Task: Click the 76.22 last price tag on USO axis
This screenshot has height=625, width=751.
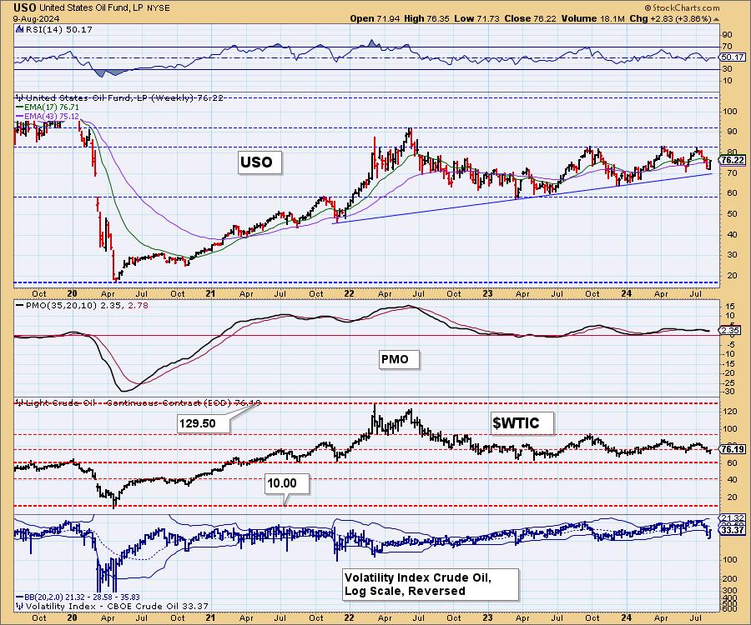Action: [733, 160]
